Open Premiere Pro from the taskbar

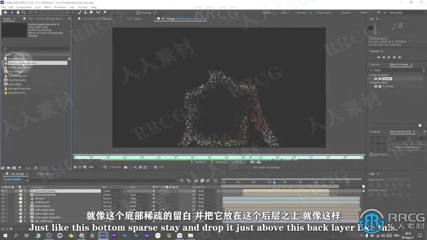[x=114, y=236]
